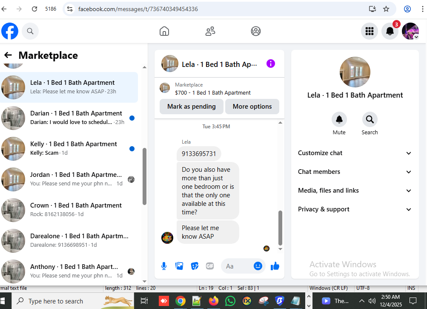This screenshot has height=309, width=427.
Task: Open the Windows notification center icon
Action: coord(413,301)
